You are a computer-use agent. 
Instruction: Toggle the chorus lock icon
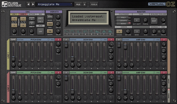click(x=159, y=31)
